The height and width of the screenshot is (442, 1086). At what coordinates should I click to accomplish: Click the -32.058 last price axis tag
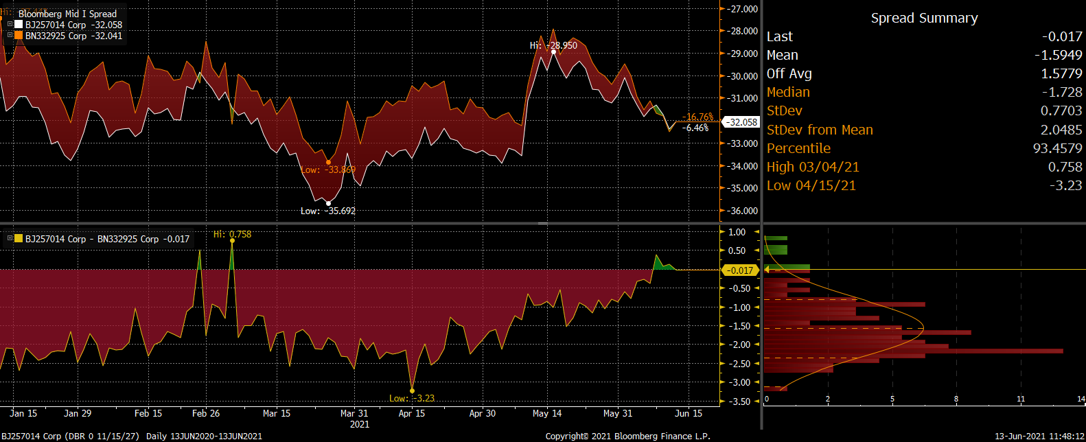(x=741, y=122)
